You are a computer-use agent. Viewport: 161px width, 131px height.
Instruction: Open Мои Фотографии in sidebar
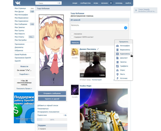point(21,15)
